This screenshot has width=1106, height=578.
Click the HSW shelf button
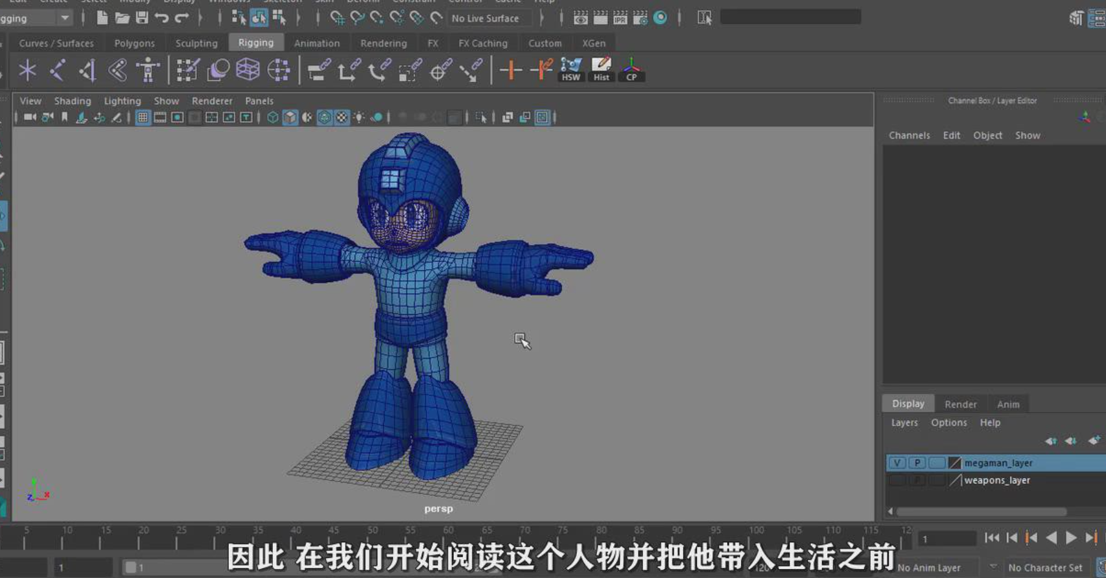tap(571, 70)
